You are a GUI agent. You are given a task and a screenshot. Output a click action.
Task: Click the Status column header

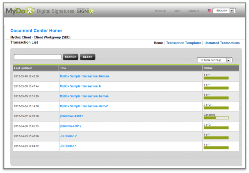click(x=208, y=68)
